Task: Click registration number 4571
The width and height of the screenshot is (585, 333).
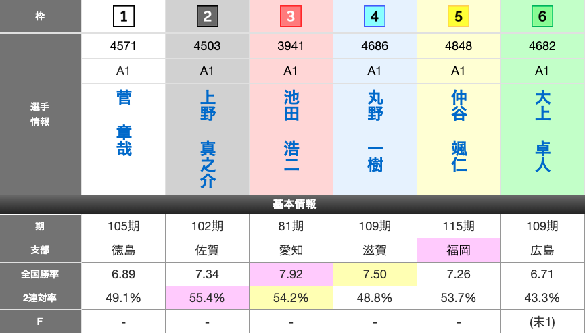Action: (x=123, y=47)
